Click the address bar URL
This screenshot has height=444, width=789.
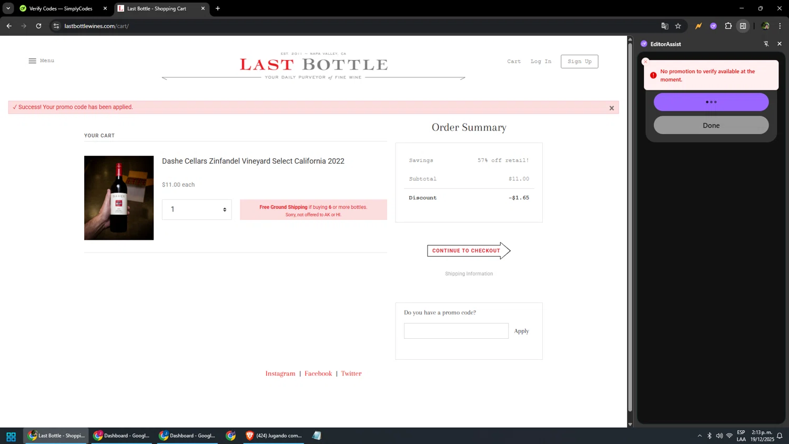click(x=97, y=26)
